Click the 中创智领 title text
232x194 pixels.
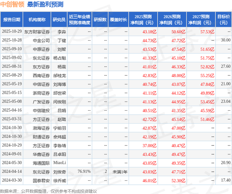click(x=12, y=4)
